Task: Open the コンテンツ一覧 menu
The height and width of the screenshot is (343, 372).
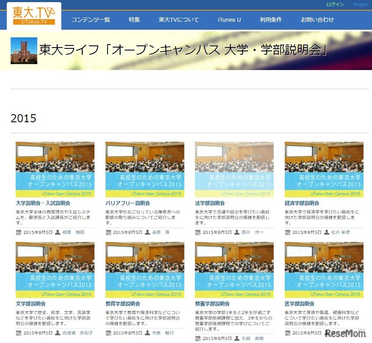Action: [x=91, y=20]
